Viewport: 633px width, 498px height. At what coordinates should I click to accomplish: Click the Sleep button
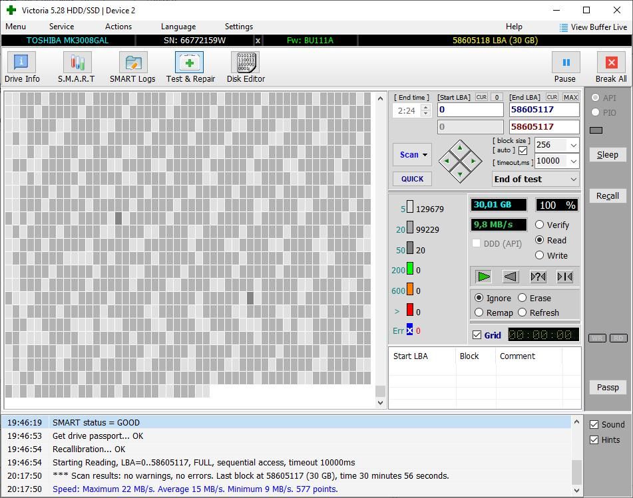pyautogui.click(x=608, y=154)
